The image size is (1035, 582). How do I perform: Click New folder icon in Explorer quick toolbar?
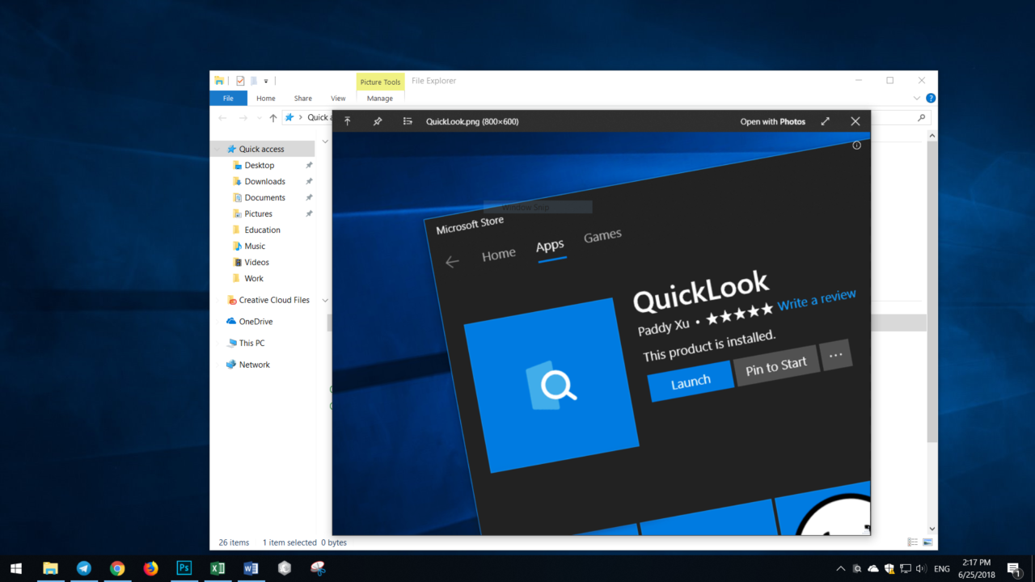(253, 81)
